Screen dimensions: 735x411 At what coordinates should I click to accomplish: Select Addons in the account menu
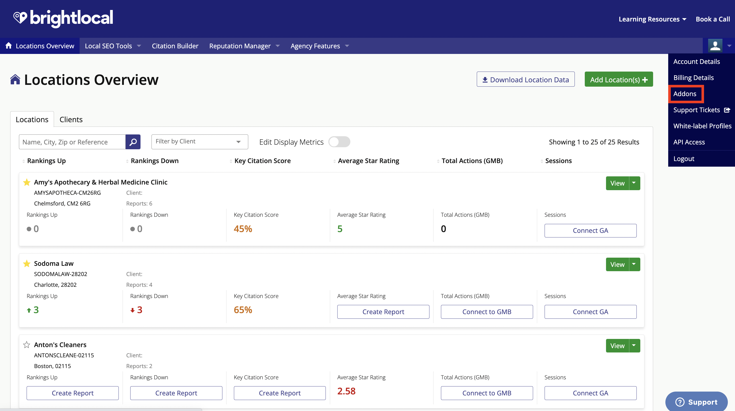click(685, 94)
